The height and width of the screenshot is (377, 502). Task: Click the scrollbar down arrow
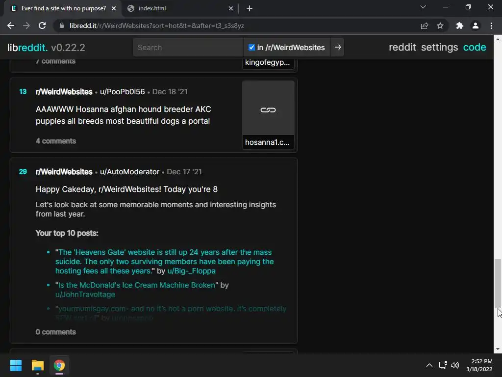498,349
